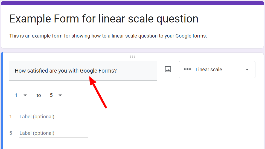Viewport: 265px width, 149px height.
Task: Click the six-dot drag handle above the question
Action: tap(133, 57)
